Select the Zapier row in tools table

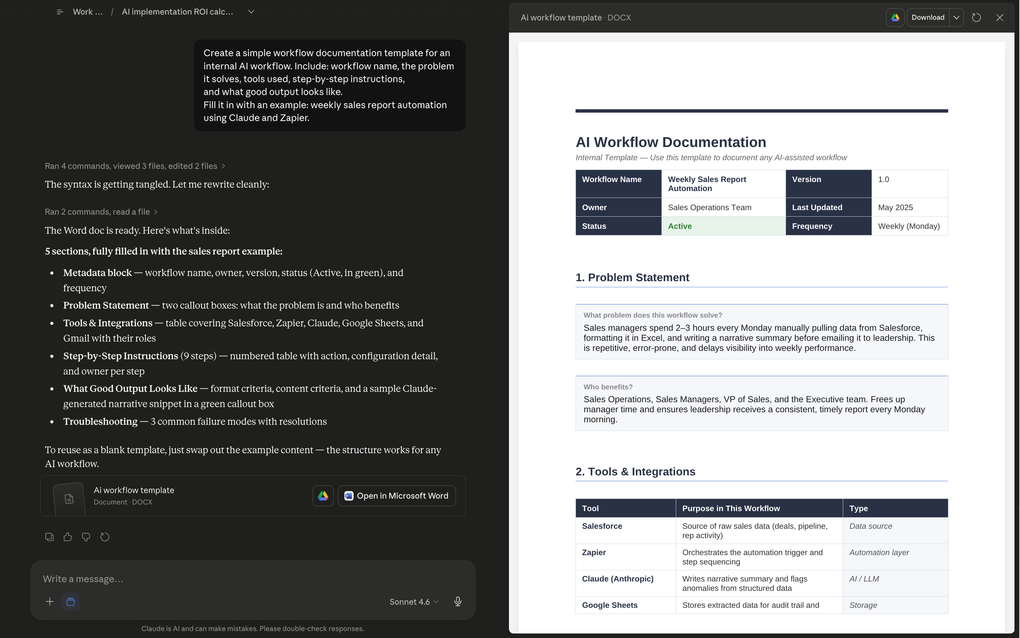(761, 557)
